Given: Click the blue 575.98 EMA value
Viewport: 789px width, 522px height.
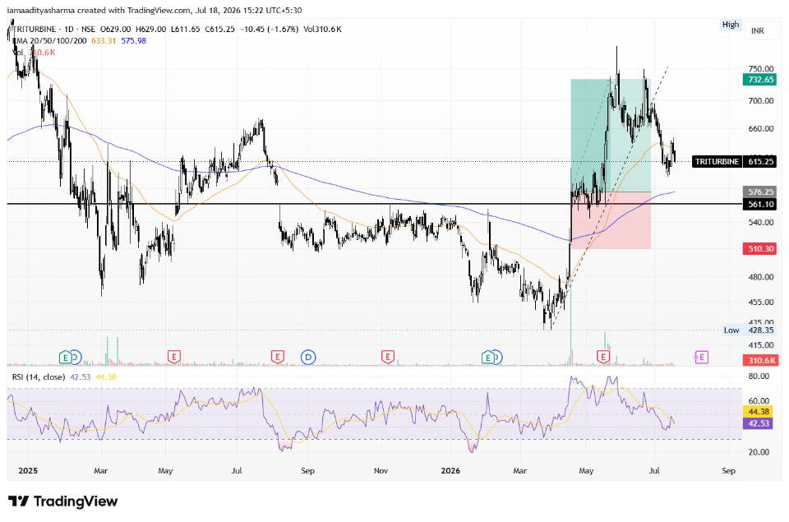Looking at the screenshot, I should point(133,41).
